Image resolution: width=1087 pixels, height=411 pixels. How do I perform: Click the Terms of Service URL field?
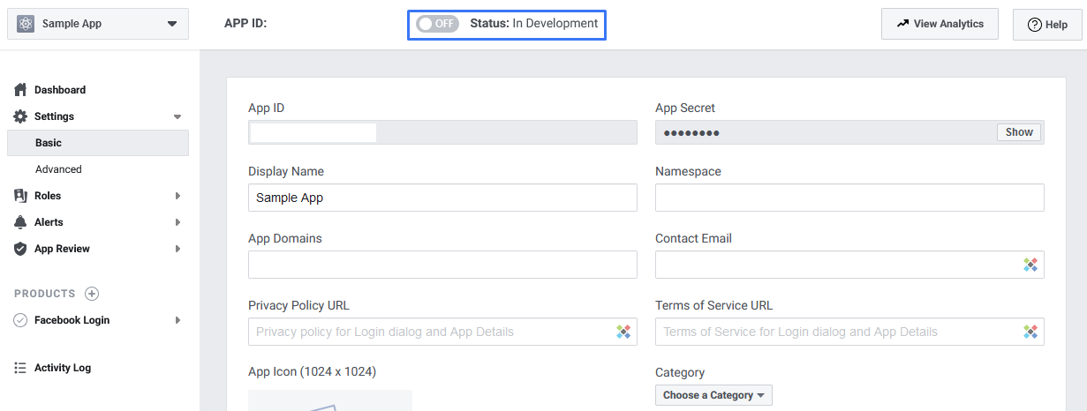849,332
